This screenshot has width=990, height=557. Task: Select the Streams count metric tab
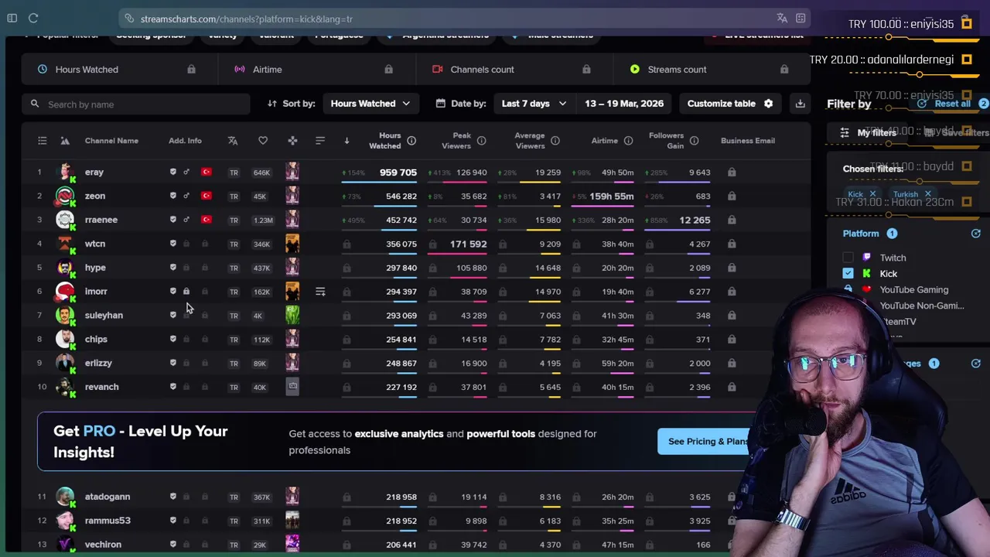(x=712, y=70)
